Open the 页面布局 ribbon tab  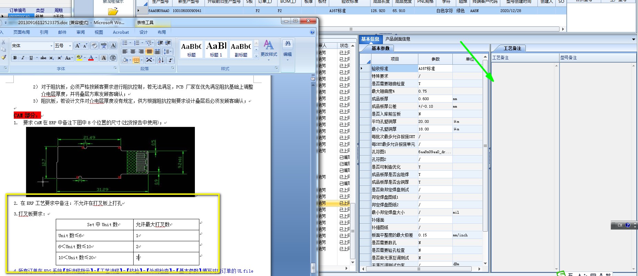22,32
